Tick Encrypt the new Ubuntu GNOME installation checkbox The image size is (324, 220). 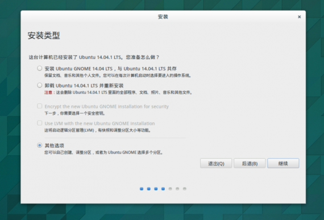tap(39, 106)
